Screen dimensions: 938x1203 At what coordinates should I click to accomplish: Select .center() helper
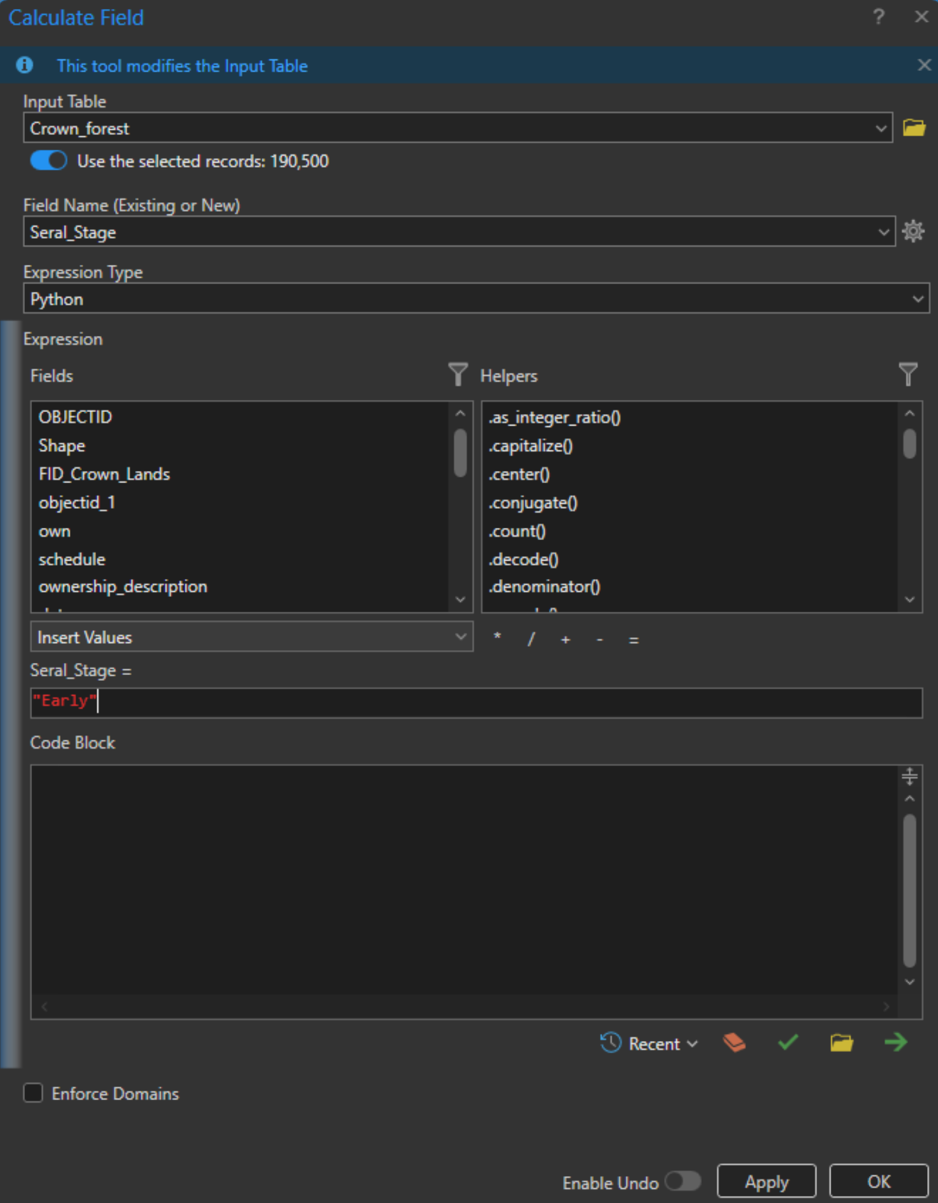click(x=519, y=474)
